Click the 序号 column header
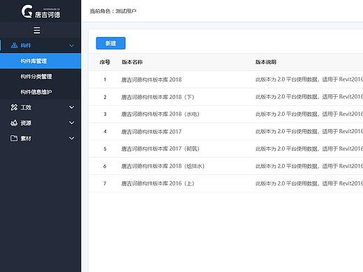Image resolution: width=363 pixels, height=272 pixels. click(105, 62)
